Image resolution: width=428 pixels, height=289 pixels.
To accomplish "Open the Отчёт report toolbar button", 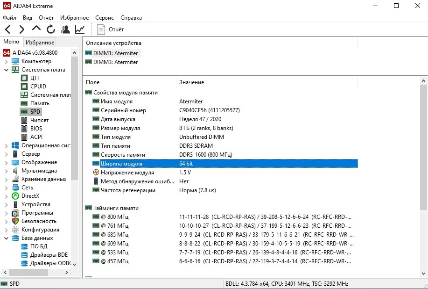I will [111, 29].
